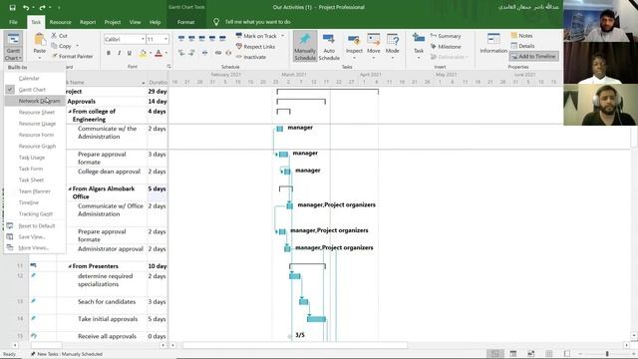Image resolution: width=638 pixels, height=359 pixels.
Task: Click Auto Schedule
Action: click(329, 46)
